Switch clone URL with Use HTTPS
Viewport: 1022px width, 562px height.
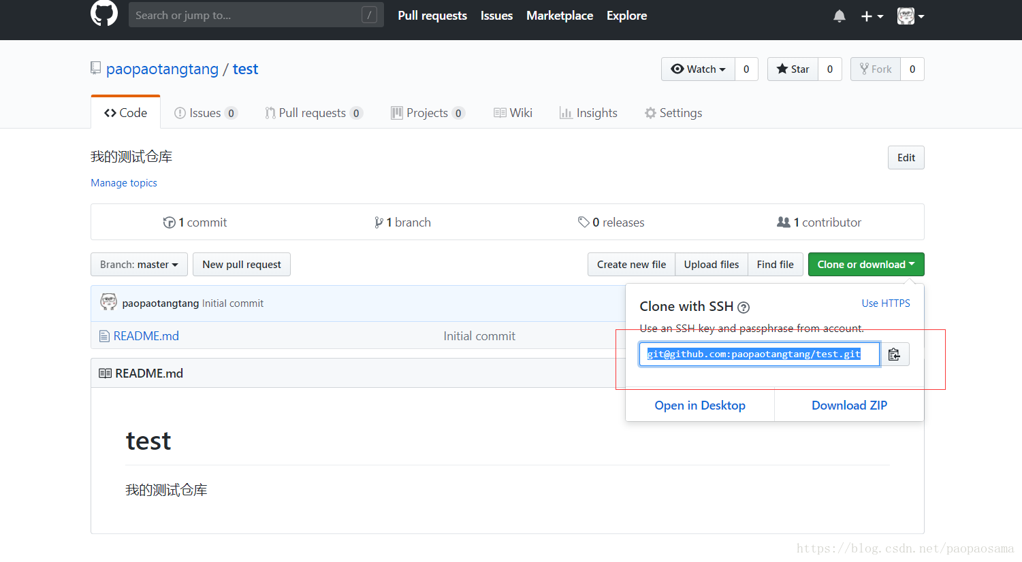[x=886, y=303]
